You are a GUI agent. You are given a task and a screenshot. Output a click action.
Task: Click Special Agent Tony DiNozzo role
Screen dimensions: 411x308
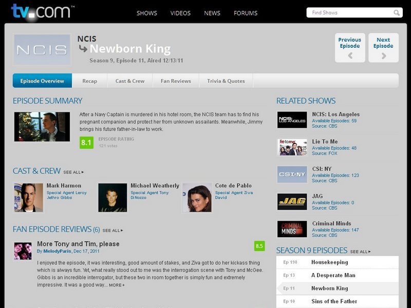click(150, 195)
